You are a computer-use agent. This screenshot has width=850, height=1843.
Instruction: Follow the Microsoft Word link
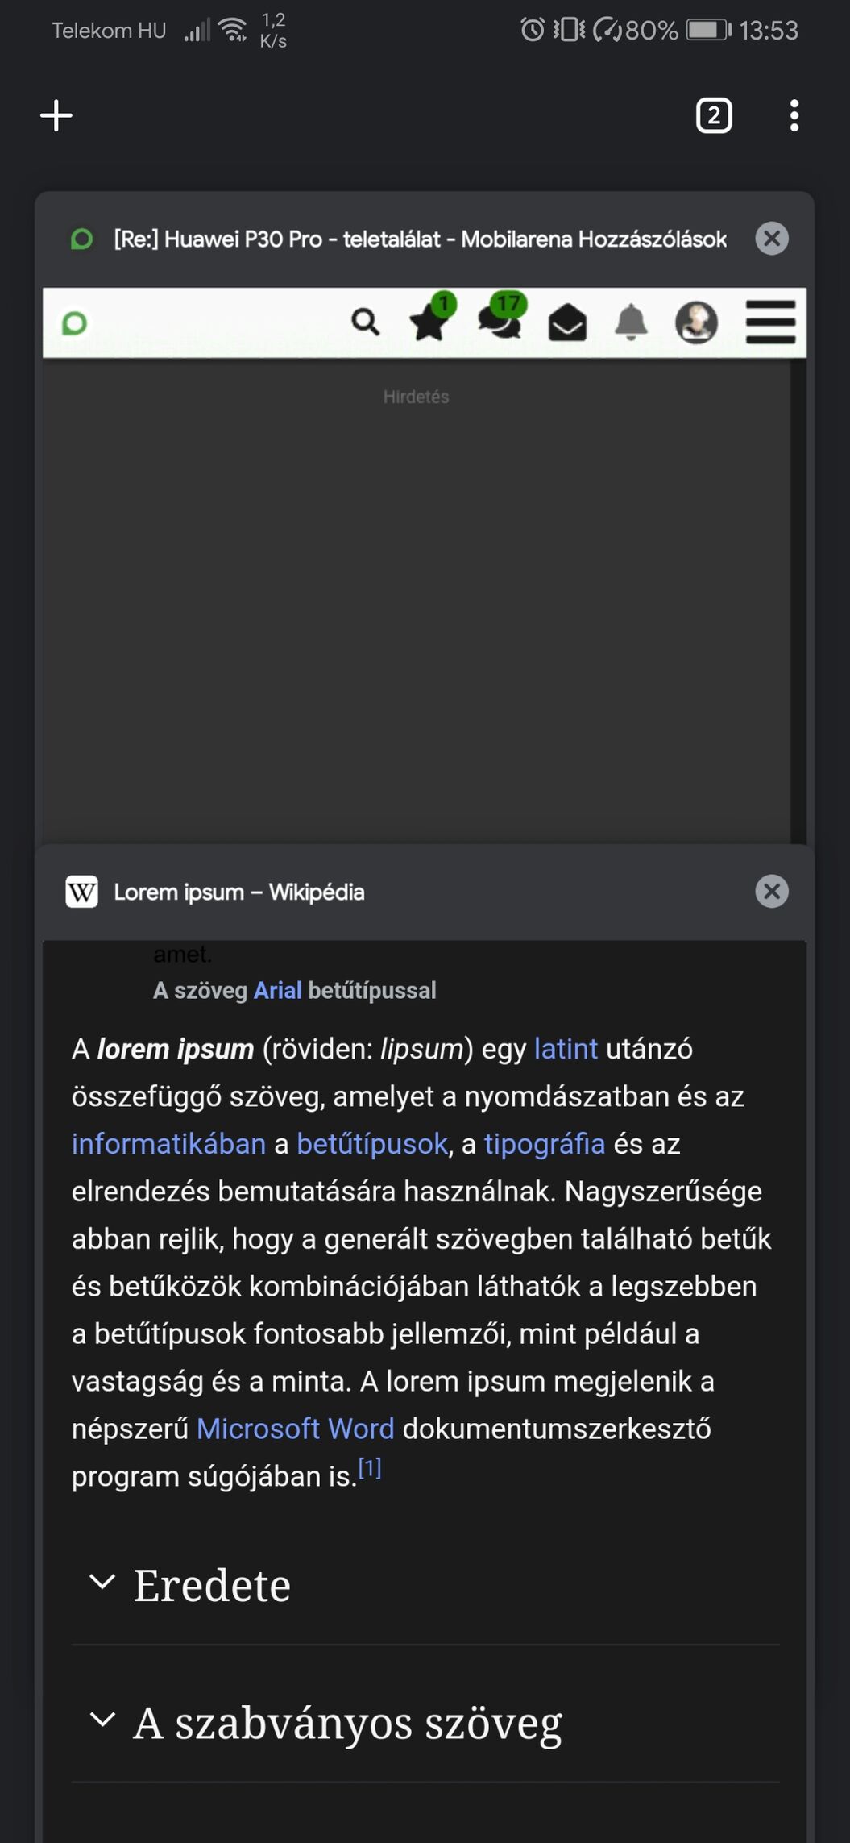tap(296, 1429)
